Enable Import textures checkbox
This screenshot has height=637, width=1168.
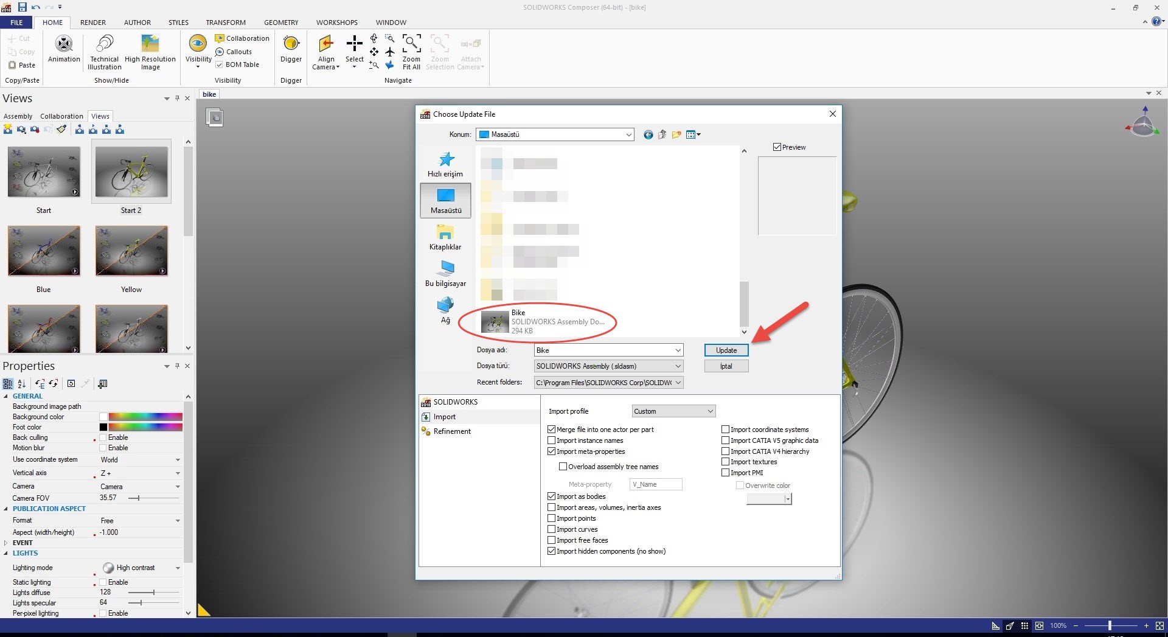tap(725, 462)
